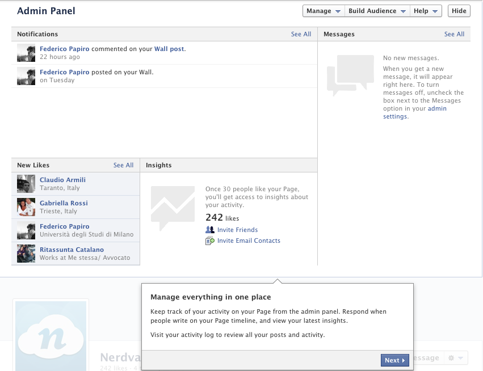
Task: See all New Likes
Action: pyautogui.click(x=123, y=165)
